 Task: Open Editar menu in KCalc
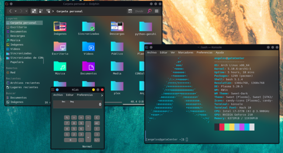pyautogui.click(x=70, y=95)
